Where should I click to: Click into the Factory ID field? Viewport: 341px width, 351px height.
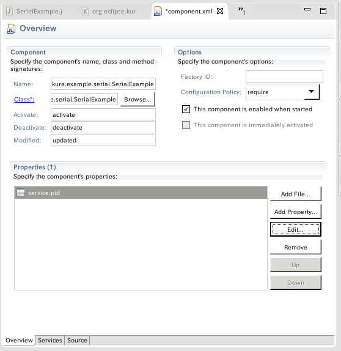click(284, 76)
